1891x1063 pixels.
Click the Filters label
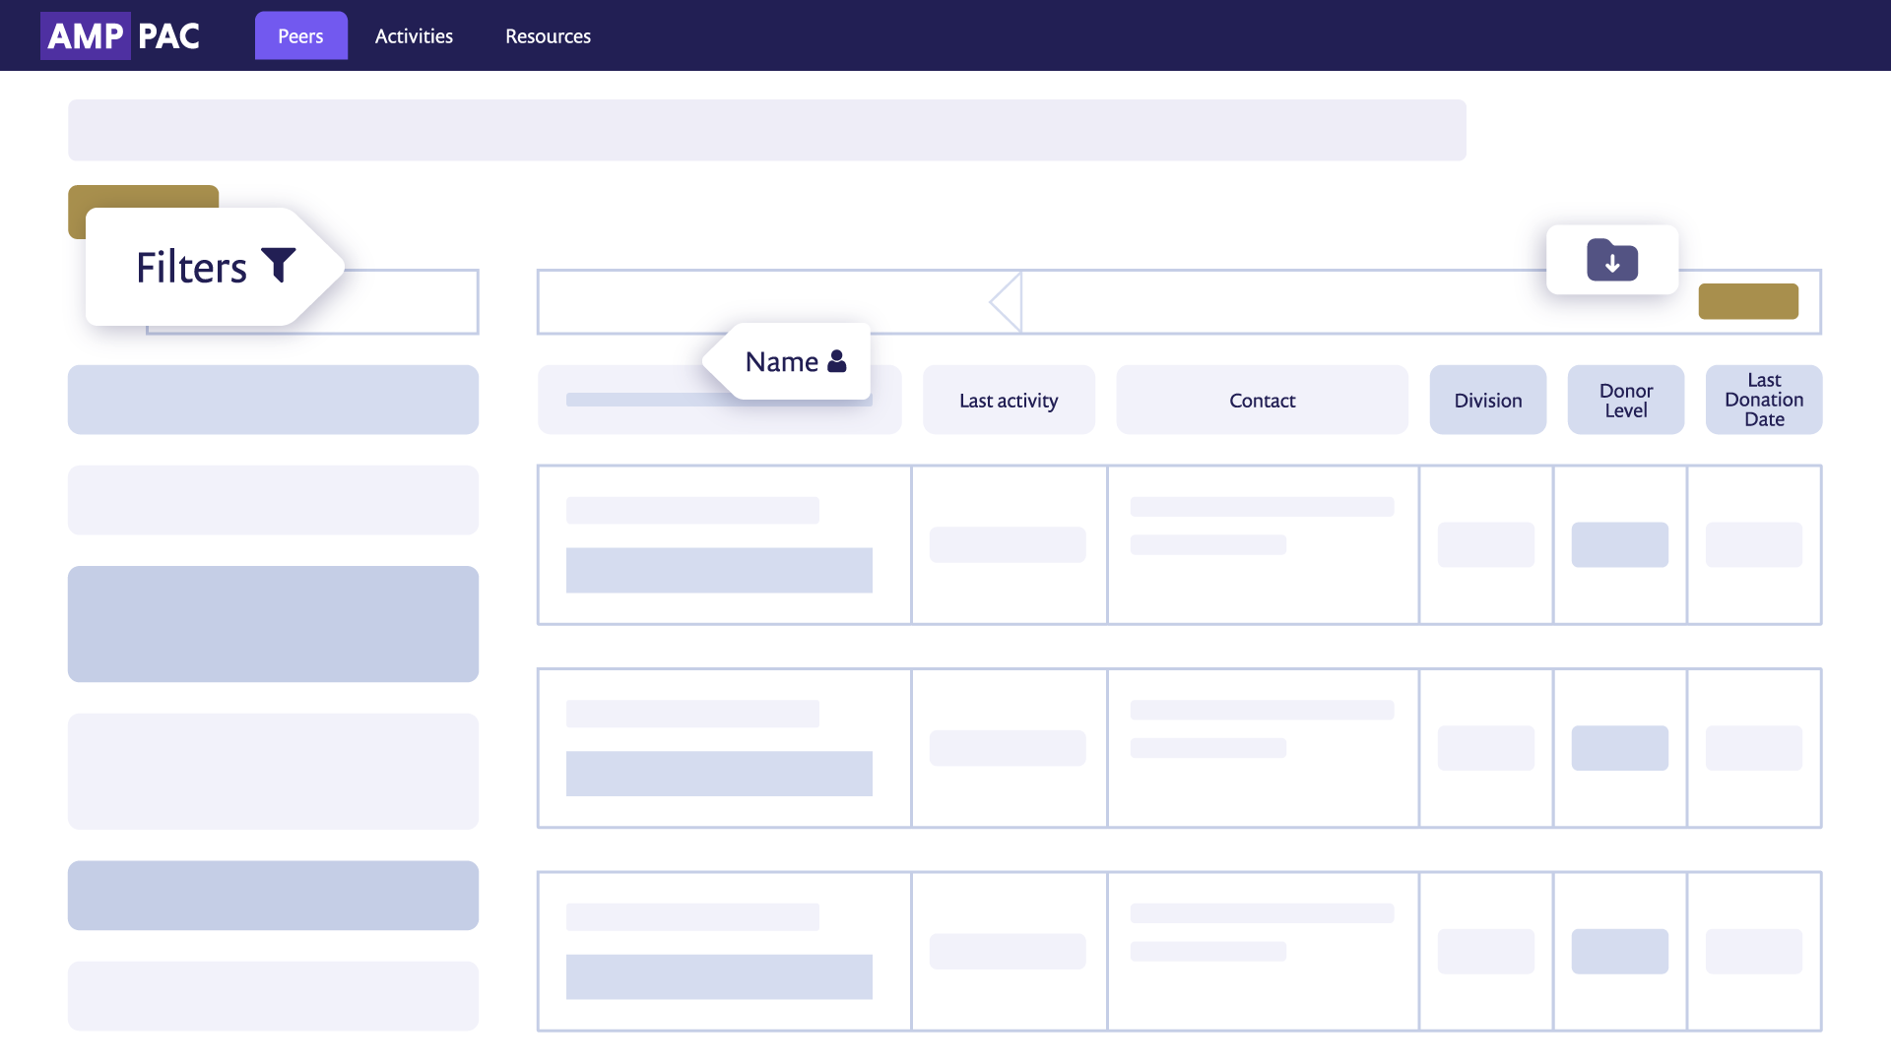click(191, 268)
